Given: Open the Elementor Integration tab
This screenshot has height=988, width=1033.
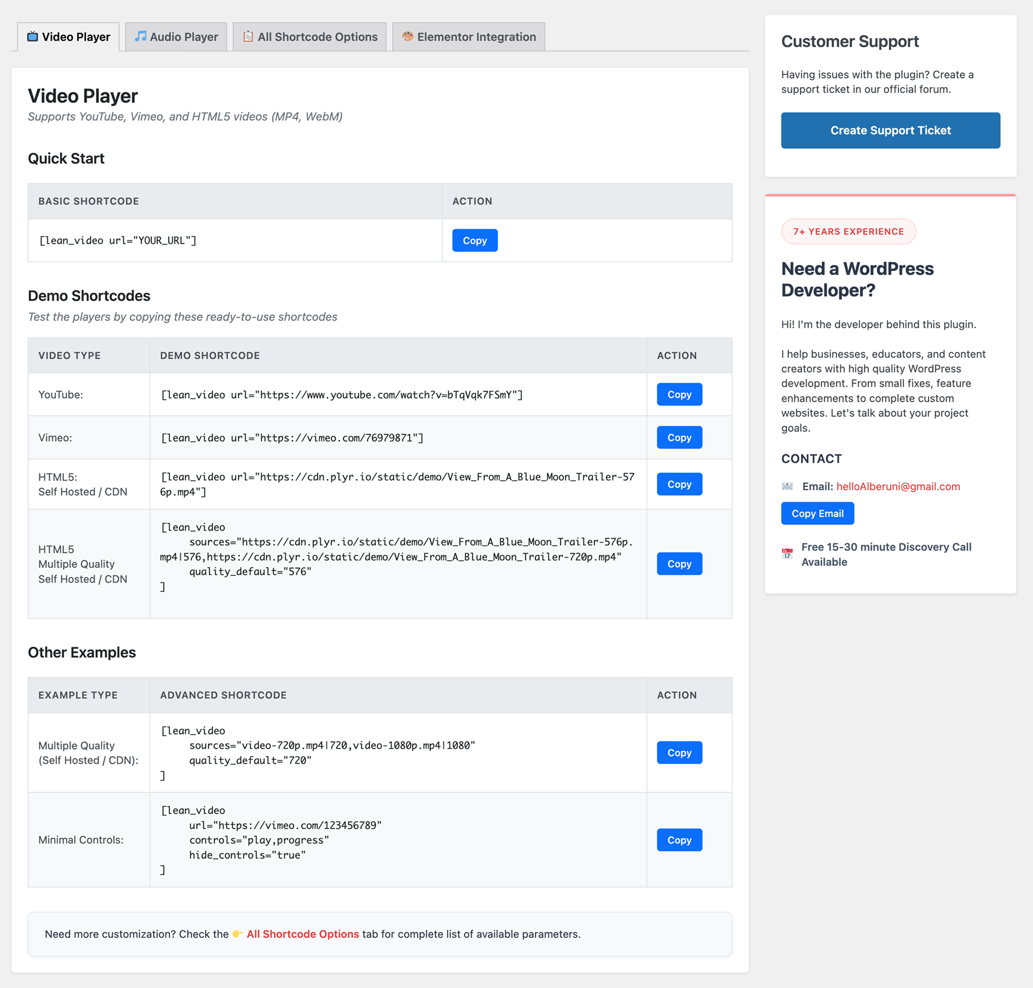Looking at the screenshot, I should 469,37.
